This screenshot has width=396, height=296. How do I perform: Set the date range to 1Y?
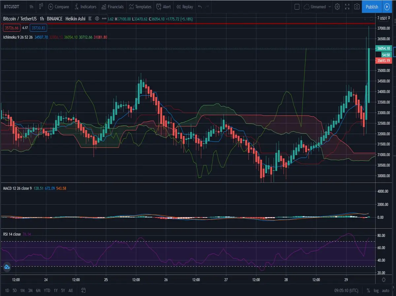[x=55, y=290]
